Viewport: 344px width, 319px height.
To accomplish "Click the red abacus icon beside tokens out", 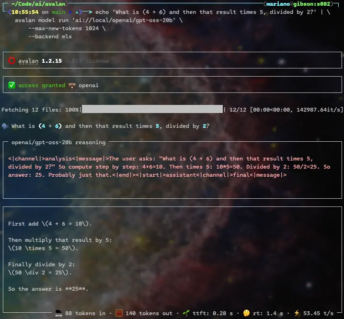I will (119, 313).
